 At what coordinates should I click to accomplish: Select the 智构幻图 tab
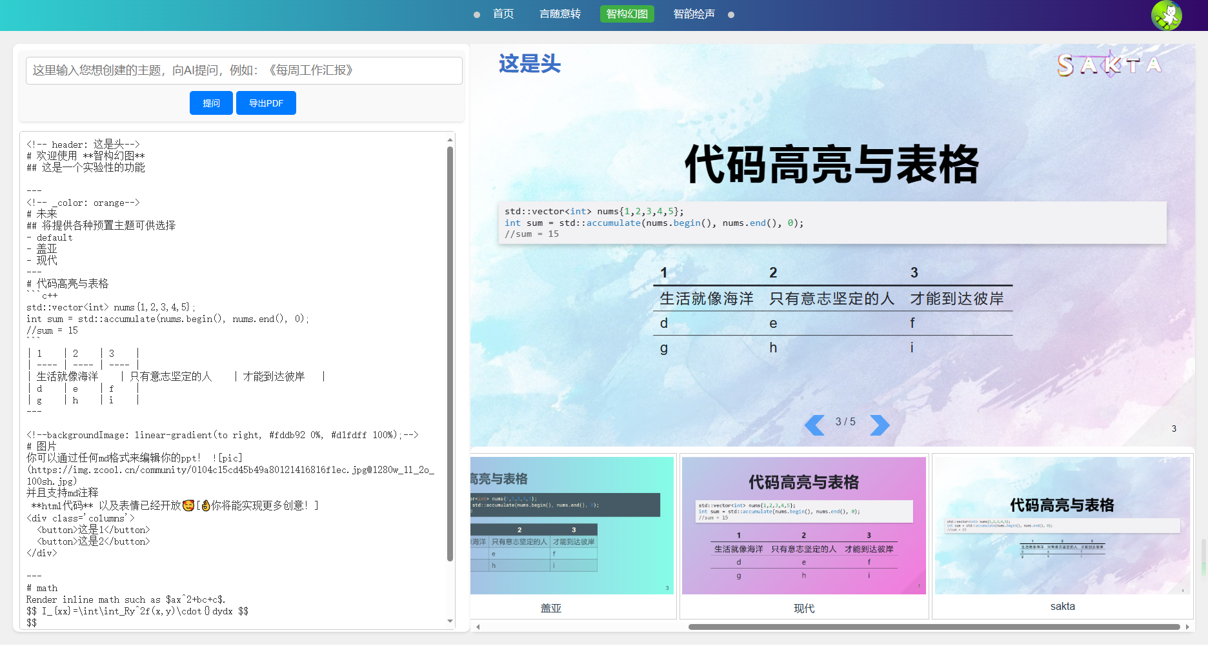pos(627,14)
